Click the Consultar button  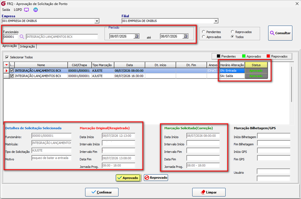(280, 33)
